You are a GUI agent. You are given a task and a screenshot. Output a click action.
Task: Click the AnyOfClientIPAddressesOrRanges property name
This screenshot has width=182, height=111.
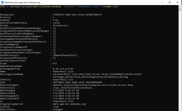point(20,28)
